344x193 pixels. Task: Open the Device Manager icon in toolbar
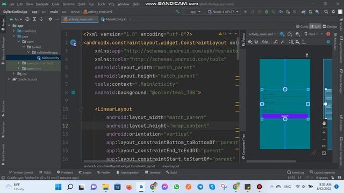pos(311,12)
